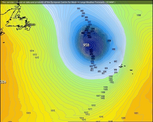Select the 1020 isobar label

(x=123, y=118)
